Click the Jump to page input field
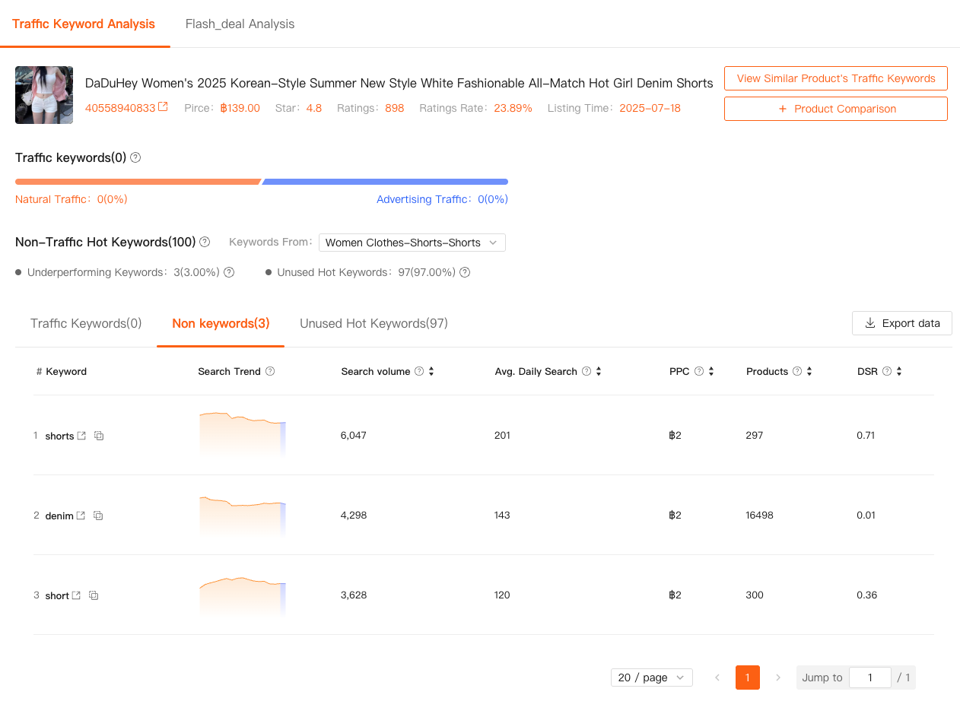Screen dimensions: 960x714 [x=869, y=678]
